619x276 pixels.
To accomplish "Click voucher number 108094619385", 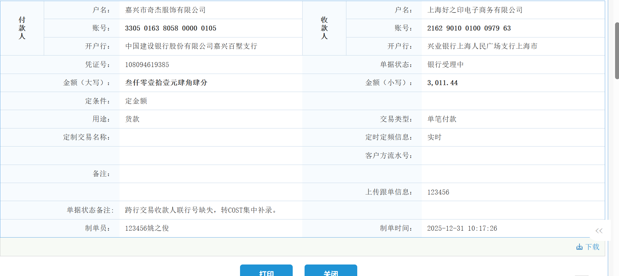I will pyautogui.click(x=147, y=65).
